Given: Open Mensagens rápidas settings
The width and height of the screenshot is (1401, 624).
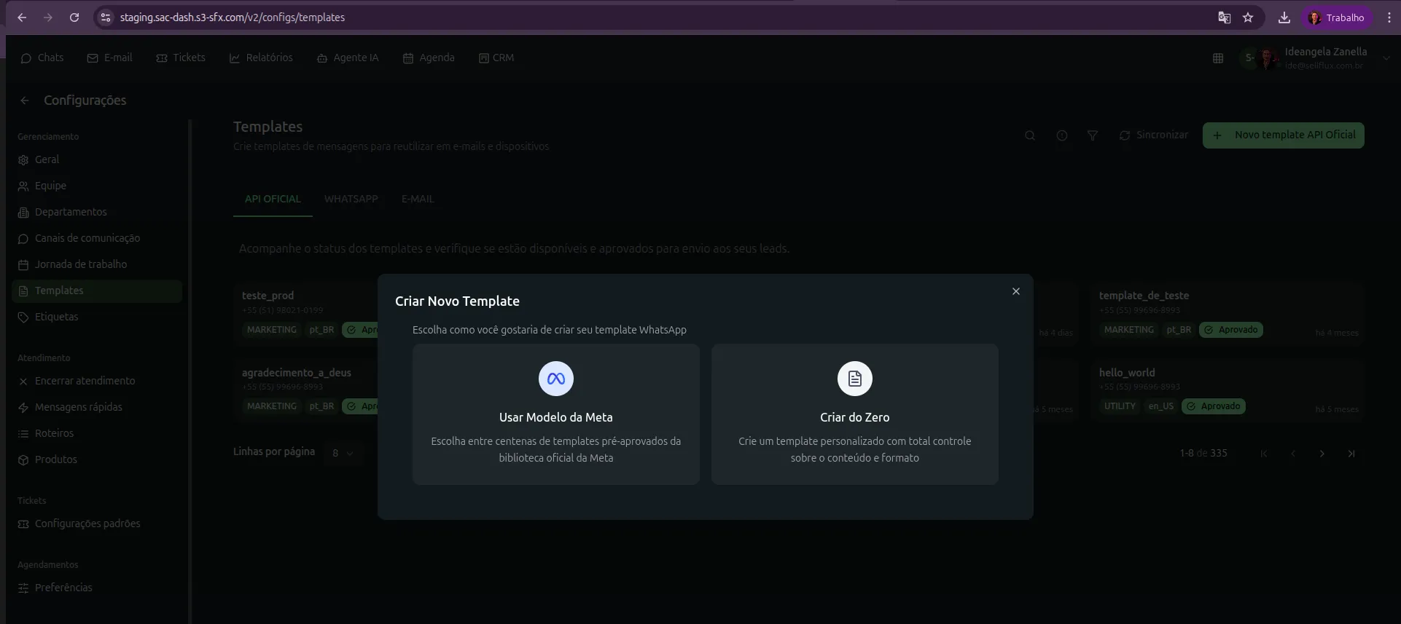Looking at the screenshot, I should pyautogui.click(x=97, y=407).
